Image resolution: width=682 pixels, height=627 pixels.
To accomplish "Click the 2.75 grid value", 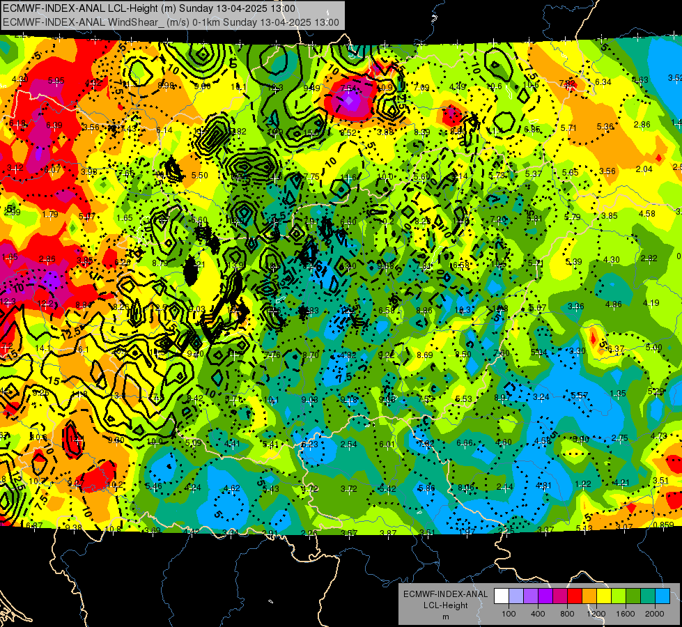I will [x=620, y=438].
